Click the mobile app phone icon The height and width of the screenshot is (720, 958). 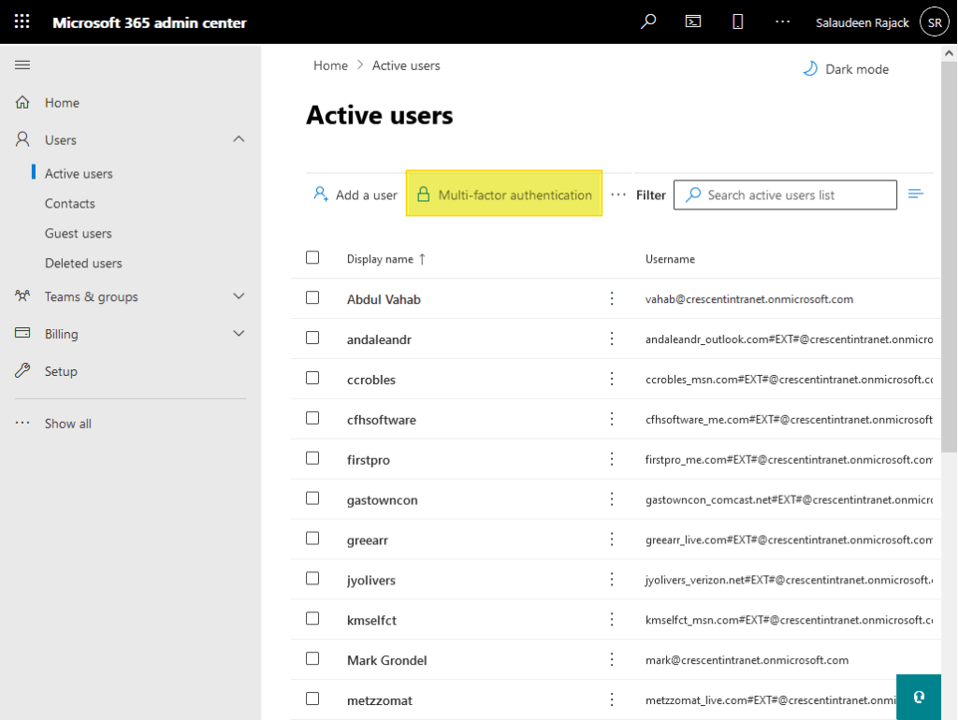point(737,22)
